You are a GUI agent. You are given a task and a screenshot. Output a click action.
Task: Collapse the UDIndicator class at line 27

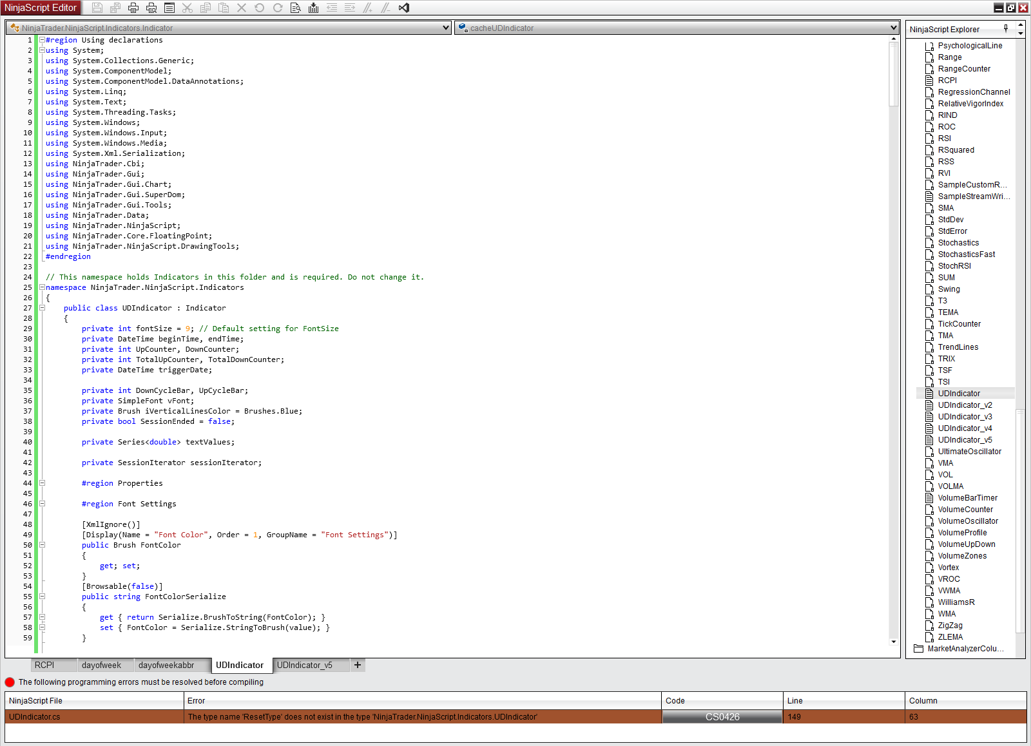coord(42,308)
